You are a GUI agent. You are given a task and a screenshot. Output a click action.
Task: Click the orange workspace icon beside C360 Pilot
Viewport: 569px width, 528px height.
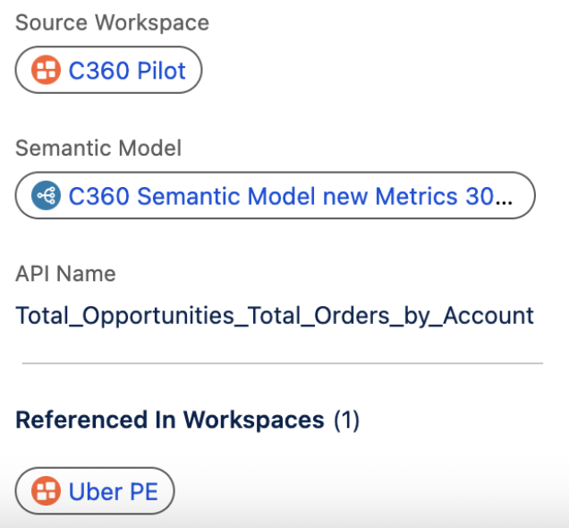(x=46, y=70)
